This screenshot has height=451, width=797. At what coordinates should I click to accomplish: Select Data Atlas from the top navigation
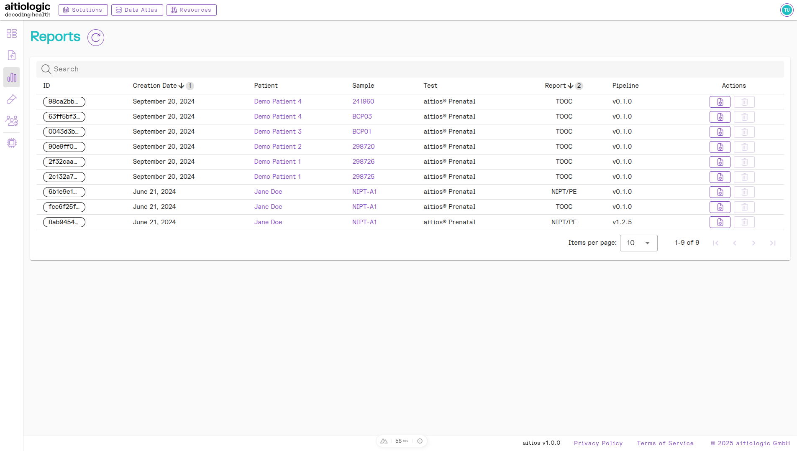(137, 10)
